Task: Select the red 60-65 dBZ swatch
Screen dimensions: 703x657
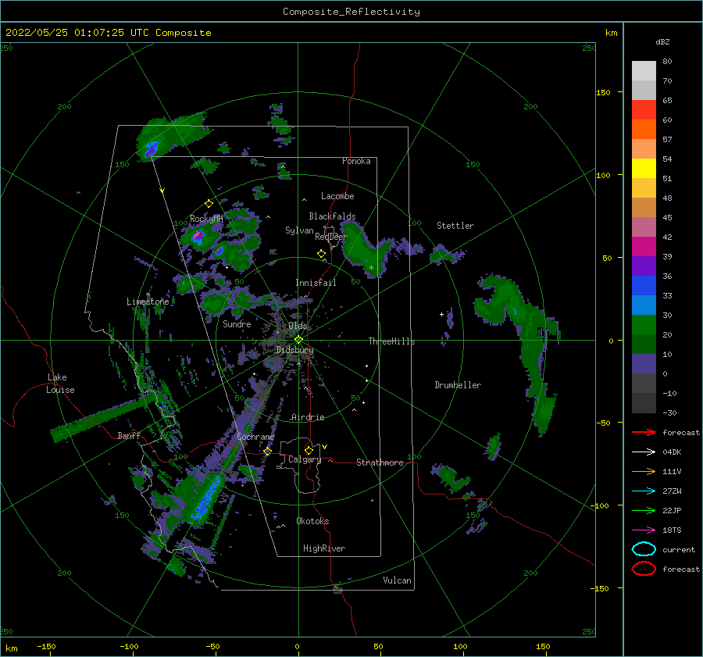Action: tap(644, 110)
